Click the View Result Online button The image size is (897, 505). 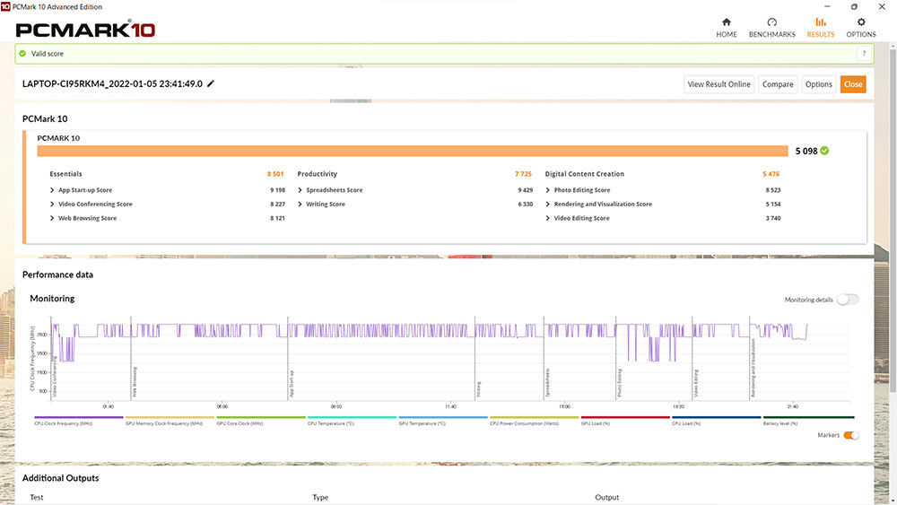718,84
